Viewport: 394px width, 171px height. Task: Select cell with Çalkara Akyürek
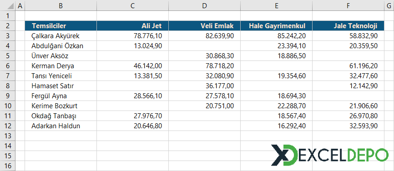(x=61, y=36)
